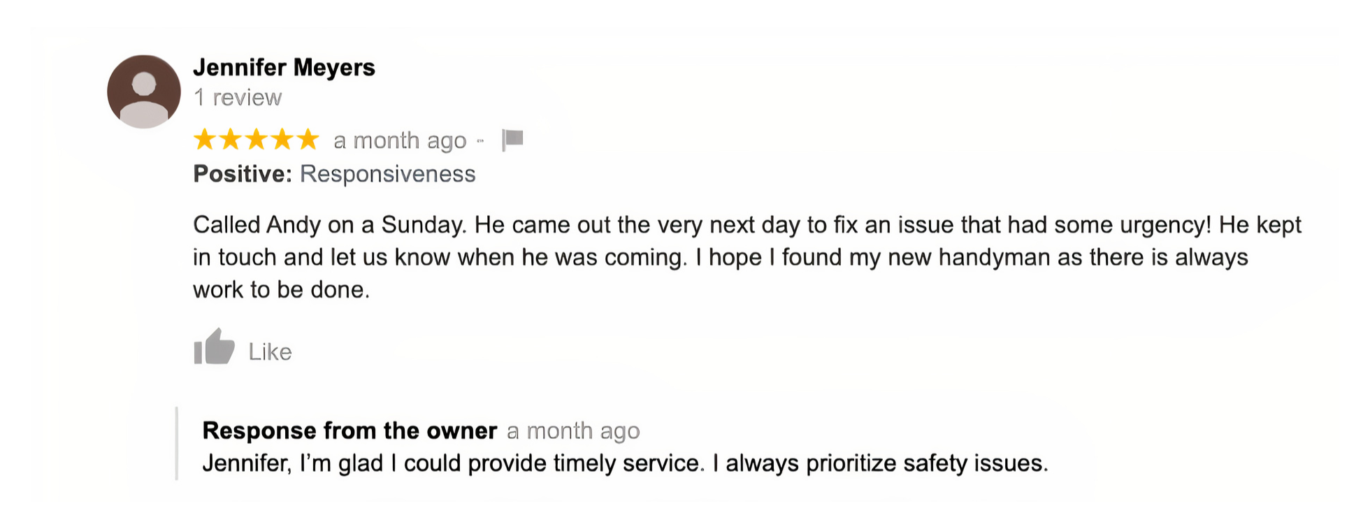Expand the Response from the owner section
Image resolution: width=1370 pixels, height=529 pixels.
pyautogui.click(x=348, y=430)
